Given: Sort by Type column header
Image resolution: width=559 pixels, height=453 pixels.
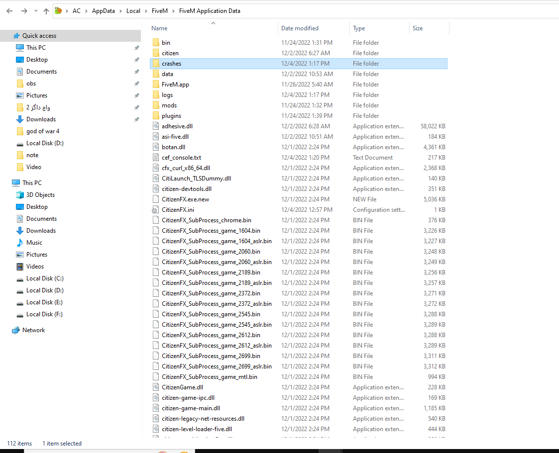Looking at the screenshot, I should click(x=359, y=28).
